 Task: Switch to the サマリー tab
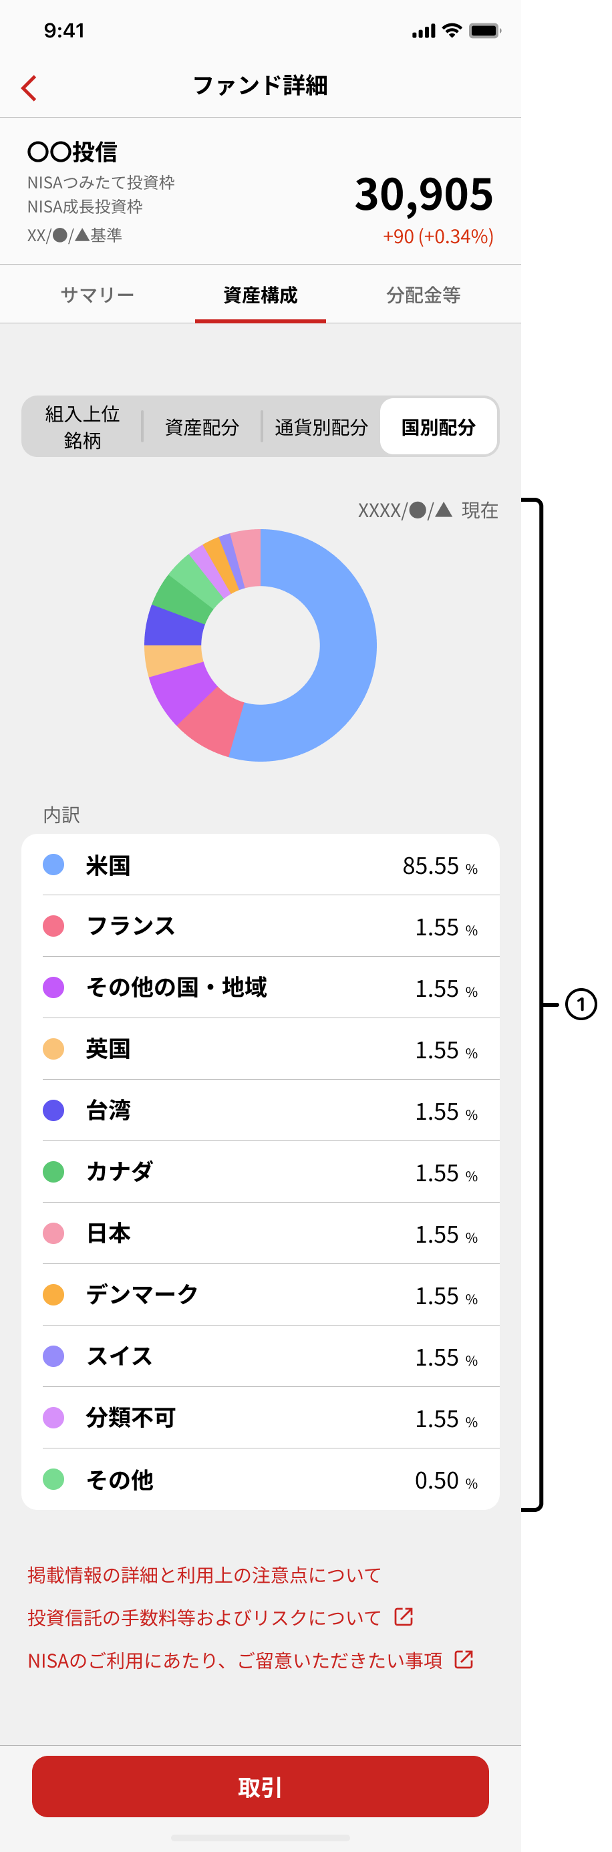coord(97,295)
